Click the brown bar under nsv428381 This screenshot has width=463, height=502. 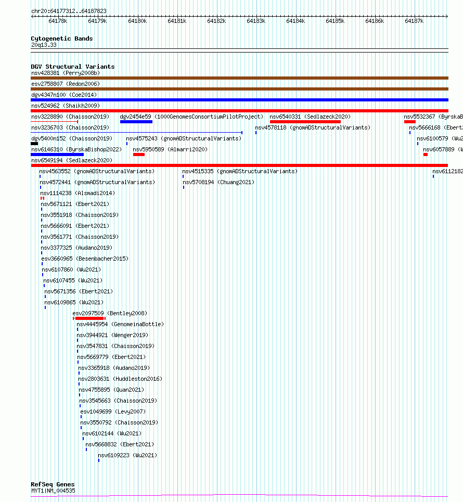239,78
